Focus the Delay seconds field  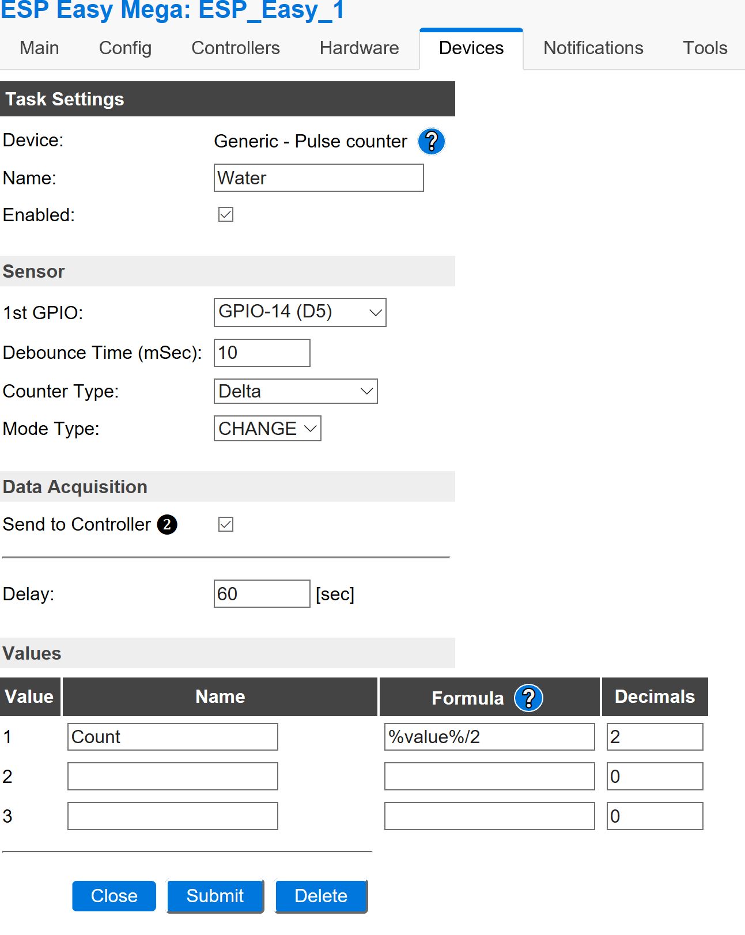tap(262, 593)
